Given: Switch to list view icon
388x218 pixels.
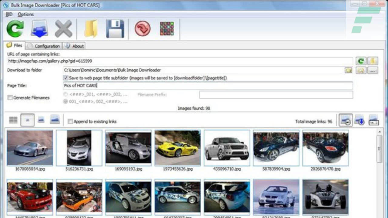Looking at the screenshot, I should coord(13,120).
